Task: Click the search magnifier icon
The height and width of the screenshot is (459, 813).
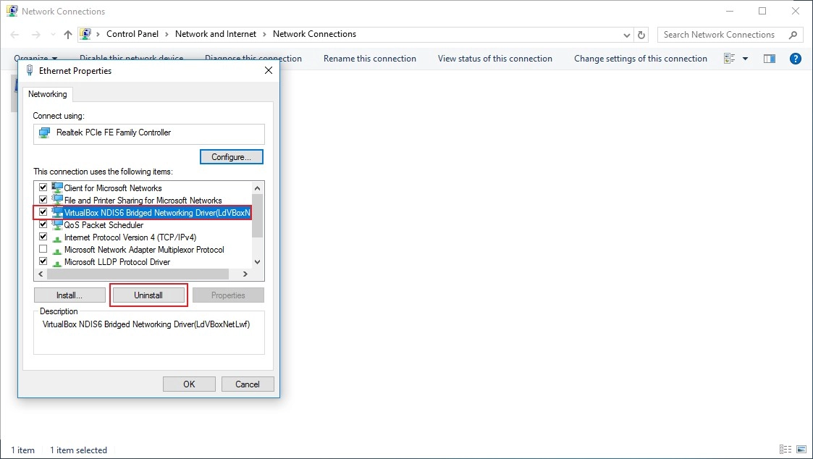Action: pos(793,35)
